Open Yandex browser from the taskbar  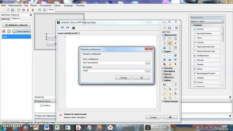pos(110,127)
